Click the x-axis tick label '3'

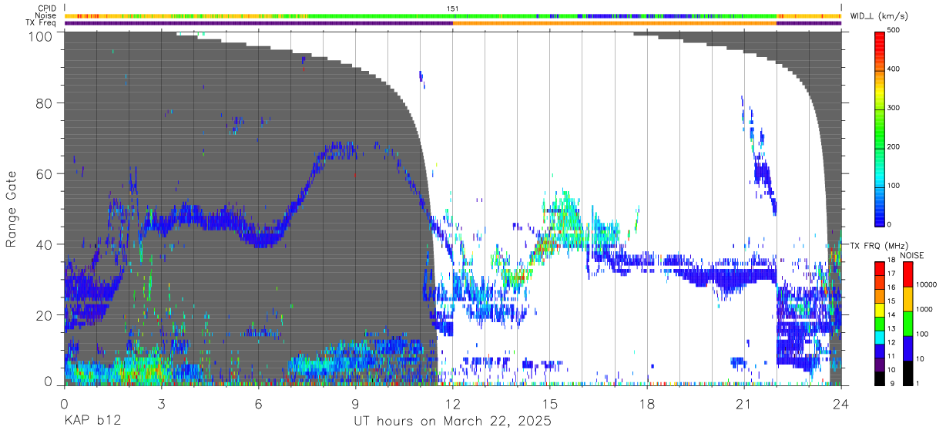click(x=161, y=404)
